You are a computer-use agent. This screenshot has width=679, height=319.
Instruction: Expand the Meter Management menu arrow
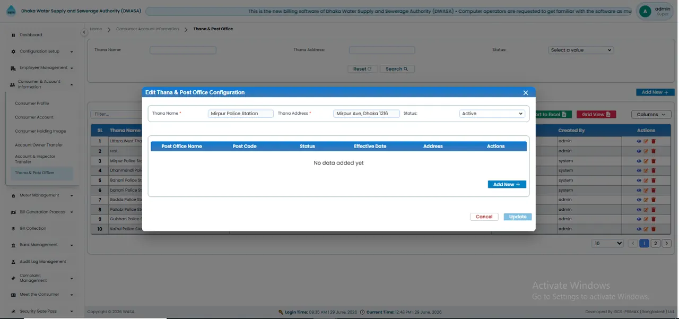(x=72, y=195)
